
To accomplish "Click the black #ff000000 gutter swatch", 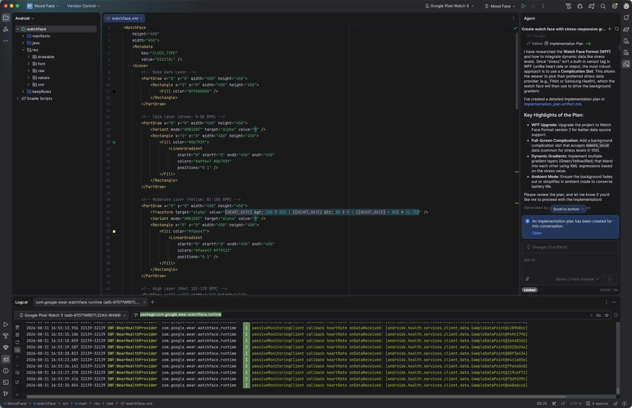I will click(x=114, y=91).
